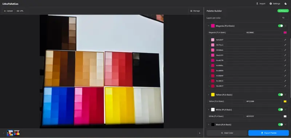Edit the #EC008C hex input field
Image resolution: width=291 pixels, height=138 pixels.
point(263,33)
